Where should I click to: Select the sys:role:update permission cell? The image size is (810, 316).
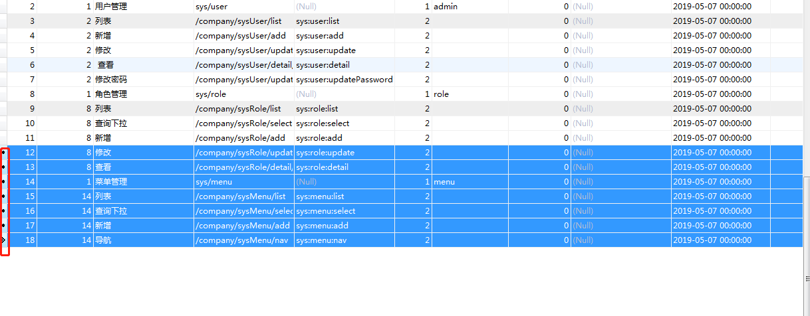(344, 153)
